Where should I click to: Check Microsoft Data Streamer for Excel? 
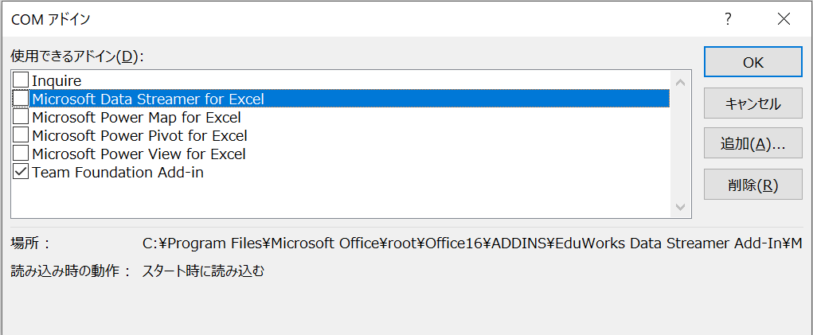tap(21, 99)
